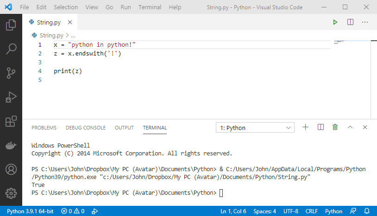Open the Docker view
Screen dimensions: 377x216
coord(11,145)
